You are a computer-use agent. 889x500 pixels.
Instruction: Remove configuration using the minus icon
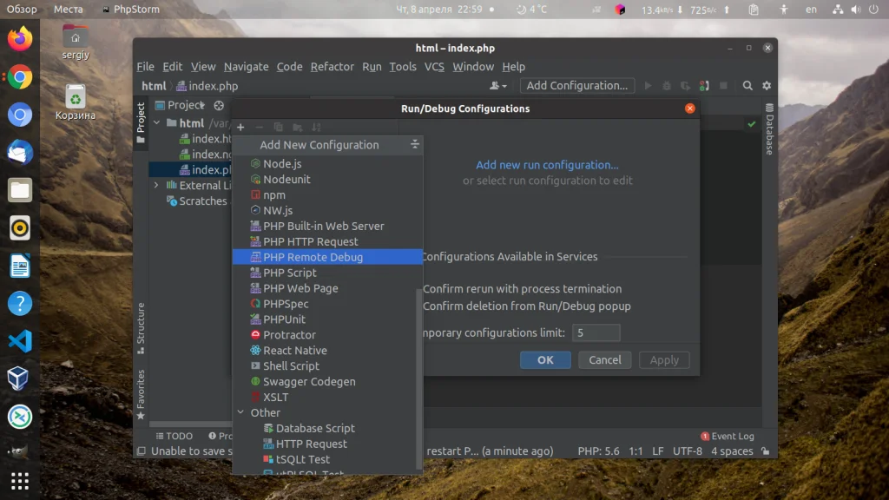[x=259, y=127]
